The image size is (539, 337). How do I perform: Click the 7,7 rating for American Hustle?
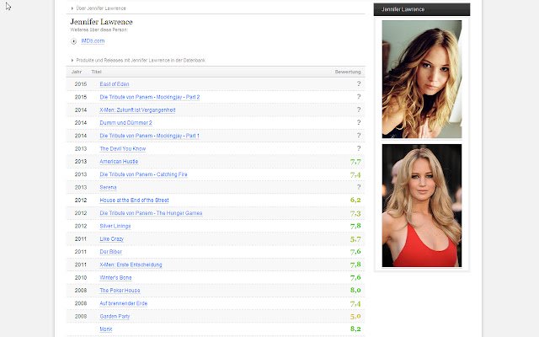[355, 162]
